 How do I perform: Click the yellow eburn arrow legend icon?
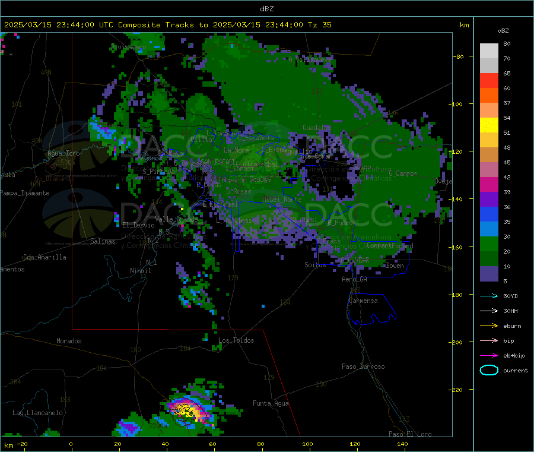tap(489, 326)
